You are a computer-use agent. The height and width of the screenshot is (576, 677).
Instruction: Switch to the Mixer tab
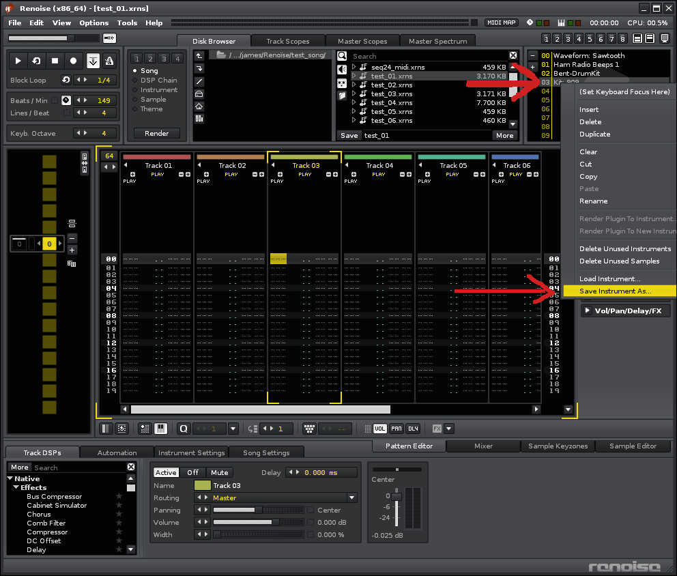coord(483,446)
